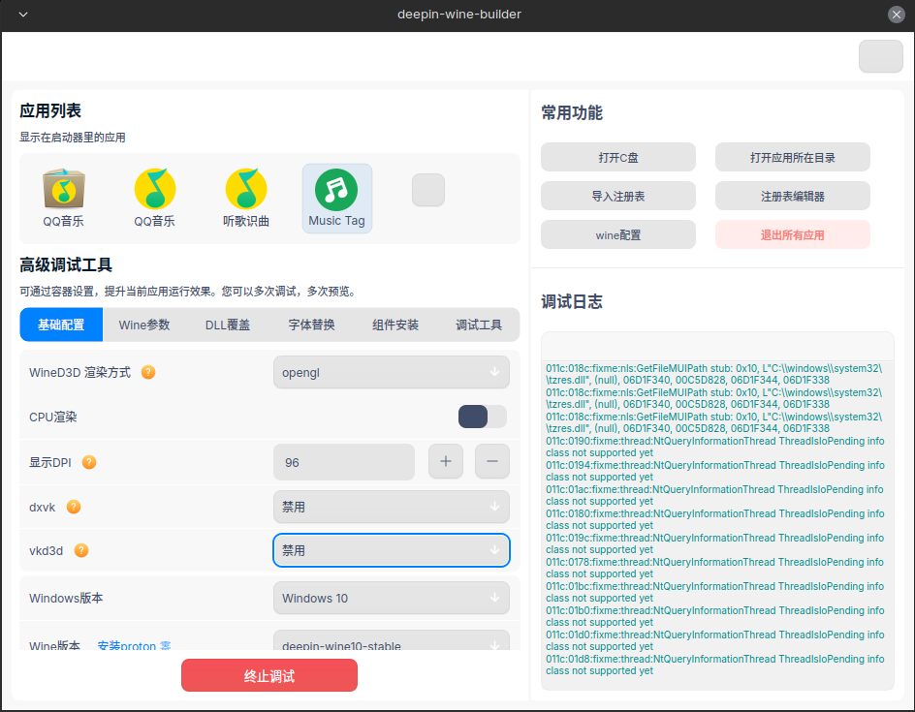Increase the display DPI with the plus button
Screen dimensions: 915x712
tap(446, 461)
